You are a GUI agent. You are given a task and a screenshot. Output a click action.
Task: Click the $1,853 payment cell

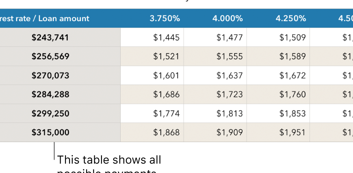click(292, 113)
